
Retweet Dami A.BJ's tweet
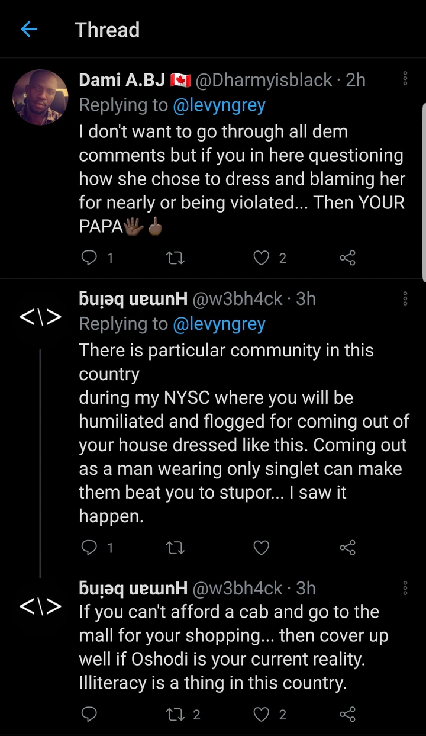(176, 258)
